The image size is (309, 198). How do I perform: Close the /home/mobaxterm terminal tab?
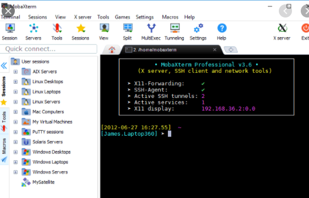pyautogui.click(x=215, y=50)
